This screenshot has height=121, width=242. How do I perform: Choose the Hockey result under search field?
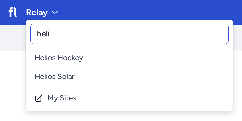(59, 58)
